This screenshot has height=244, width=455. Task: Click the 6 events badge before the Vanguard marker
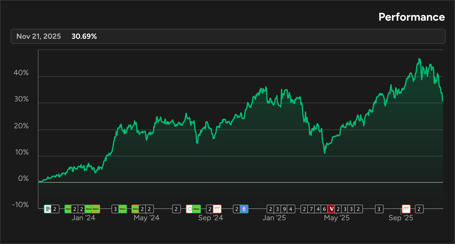tap(324, 209)
